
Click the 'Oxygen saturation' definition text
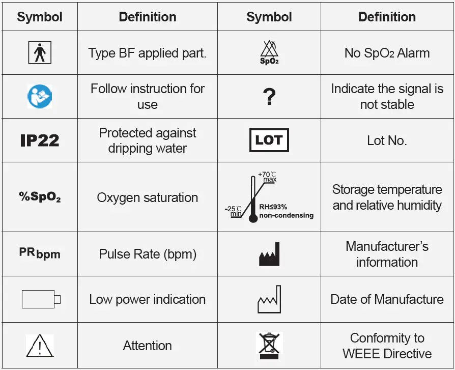[x=148, y=197]
